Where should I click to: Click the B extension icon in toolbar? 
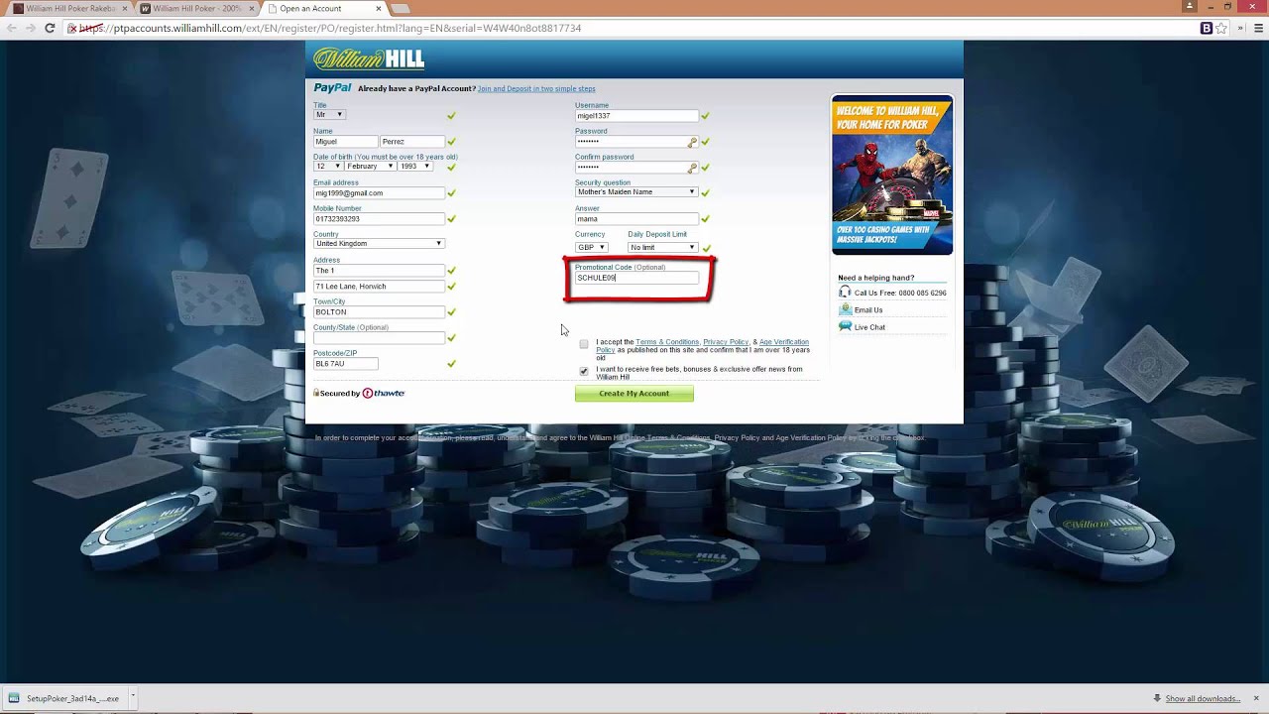[1207, 28]
